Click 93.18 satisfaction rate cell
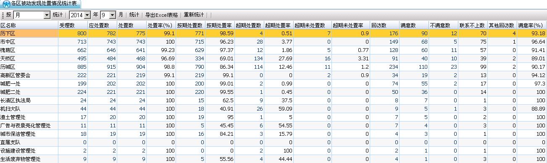The image size is (547, 163). [x=532, y=34]
